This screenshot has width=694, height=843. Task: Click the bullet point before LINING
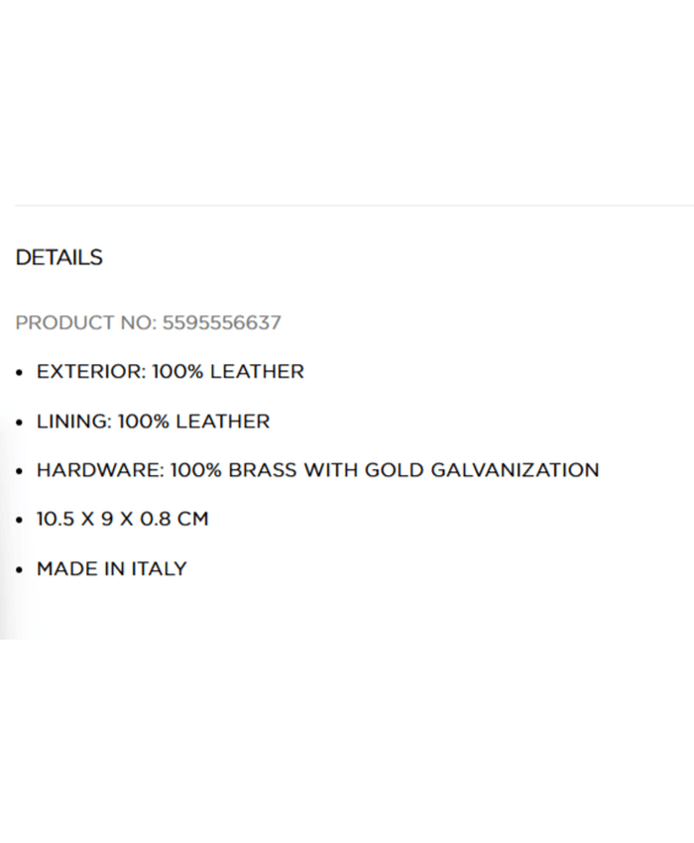(x=20, y=422)
